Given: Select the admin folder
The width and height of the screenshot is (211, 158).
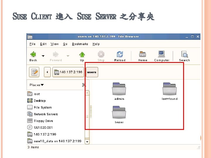Looking at the screenshot, I should [119, 91].
